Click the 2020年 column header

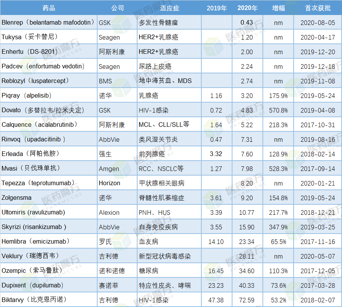[x=247, y=8]
